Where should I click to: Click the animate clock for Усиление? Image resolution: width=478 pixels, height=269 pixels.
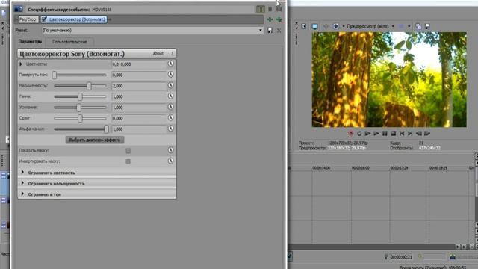pyautogui.click(x=170, y=107)
